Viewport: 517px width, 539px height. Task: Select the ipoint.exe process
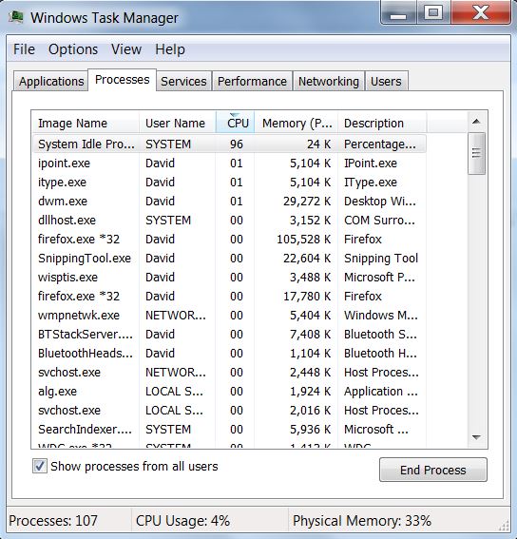(x=229, y=163)
